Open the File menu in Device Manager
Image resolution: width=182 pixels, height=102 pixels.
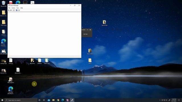click(9, 8)
